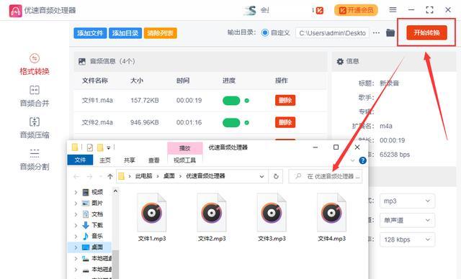Click the 音频信息 list header icon
This screenshot has height=279, width=461.
click(82, 61)
